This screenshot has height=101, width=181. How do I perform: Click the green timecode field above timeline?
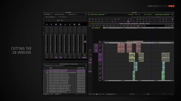[96, 28]
